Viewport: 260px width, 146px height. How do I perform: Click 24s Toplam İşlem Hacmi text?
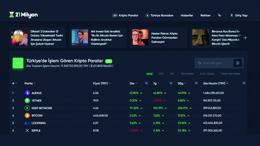(x=70, y=66)
